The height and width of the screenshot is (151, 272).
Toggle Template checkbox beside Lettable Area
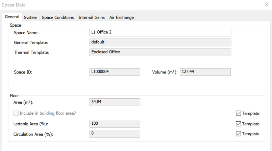click(239, 124)
